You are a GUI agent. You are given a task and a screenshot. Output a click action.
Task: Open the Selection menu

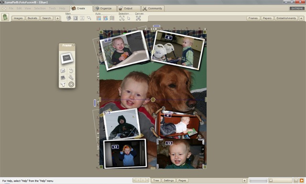[40, 9]
